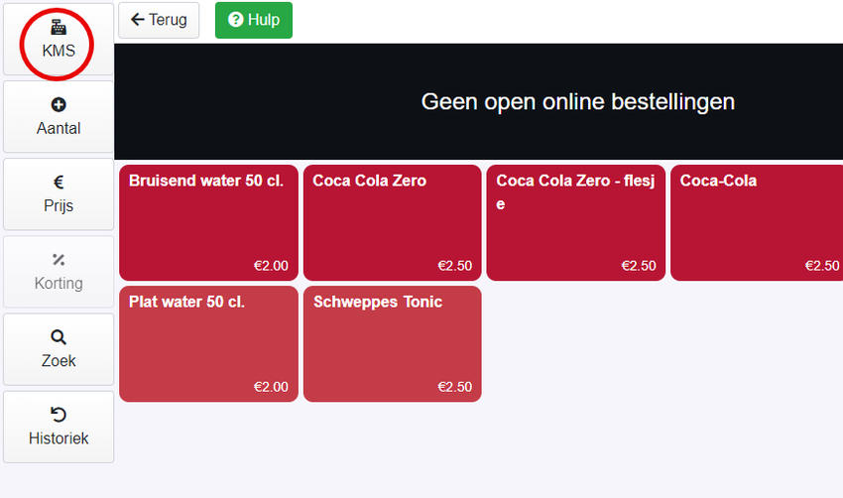Click the Korting percent icon
Screen dimensions: 843x498
pyautogui.click(x=59, y=260)
